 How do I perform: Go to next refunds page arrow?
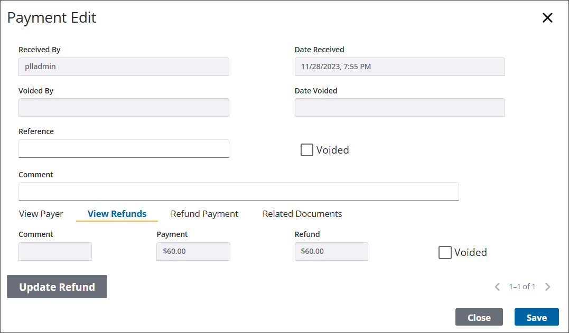[547, 287]
